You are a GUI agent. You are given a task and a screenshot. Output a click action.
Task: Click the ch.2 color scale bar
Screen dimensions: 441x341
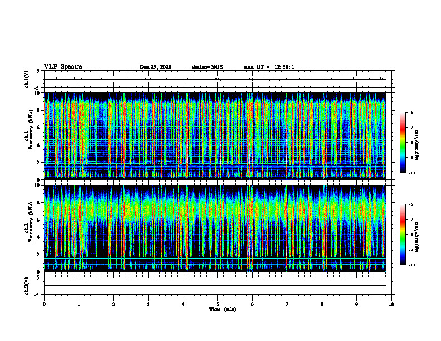(403, 235)
